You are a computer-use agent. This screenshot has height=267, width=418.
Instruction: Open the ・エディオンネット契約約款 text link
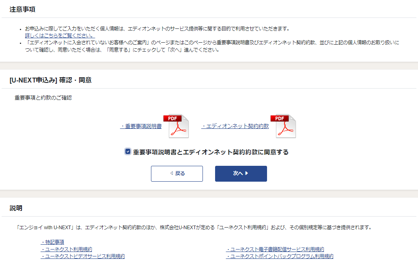tap(235, 126)
